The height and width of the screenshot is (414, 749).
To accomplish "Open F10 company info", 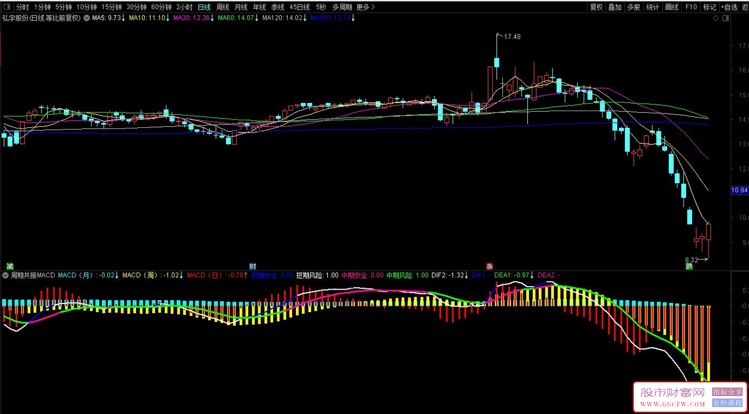I will 691,7.
